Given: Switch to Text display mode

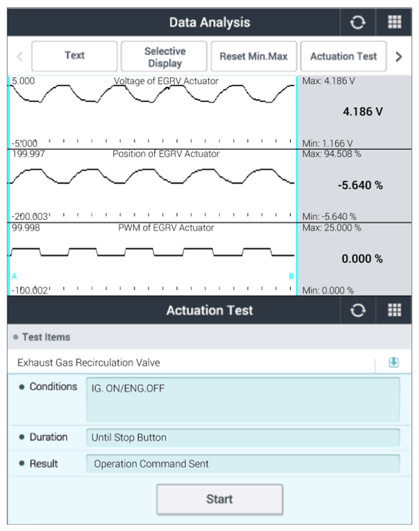Looking at the screenshot, I should tap(74, 57).
